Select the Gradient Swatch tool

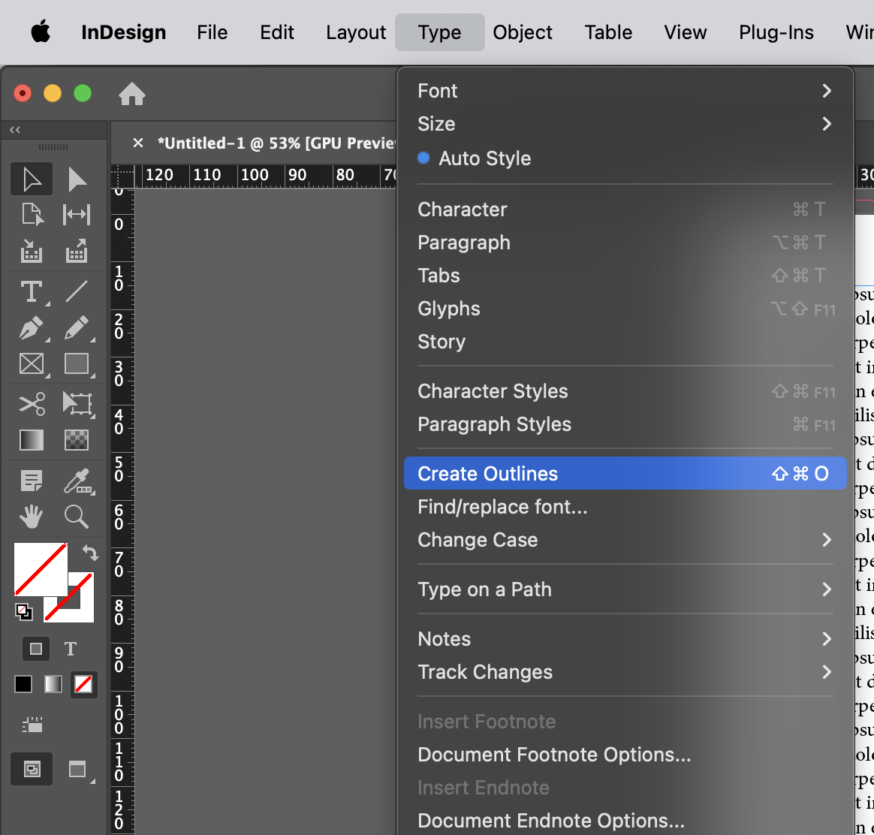[31, 440]
